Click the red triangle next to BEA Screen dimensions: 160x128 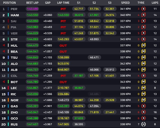(x=3, y=51)
